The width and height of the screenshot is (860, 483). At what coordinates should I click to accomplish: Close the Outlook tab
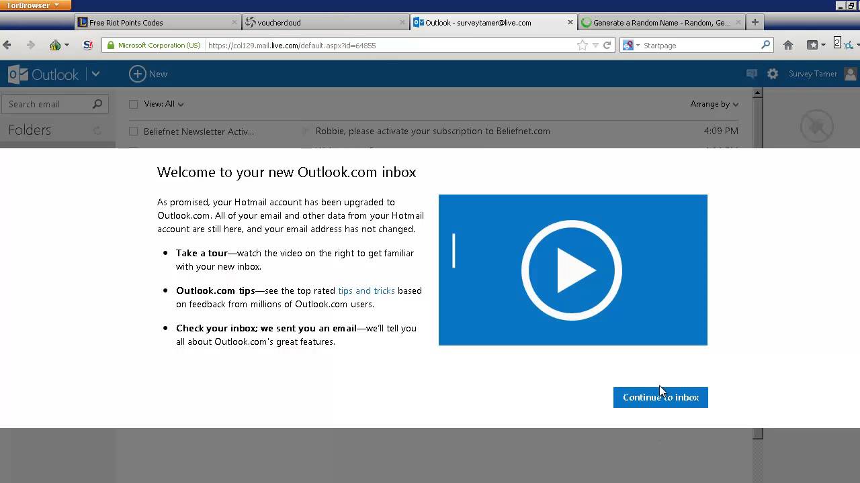coord(570,22)
